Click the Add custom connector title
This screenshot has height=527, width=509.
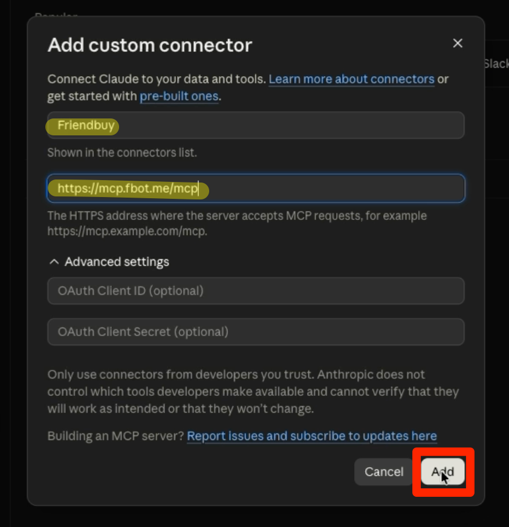point(150,45)
